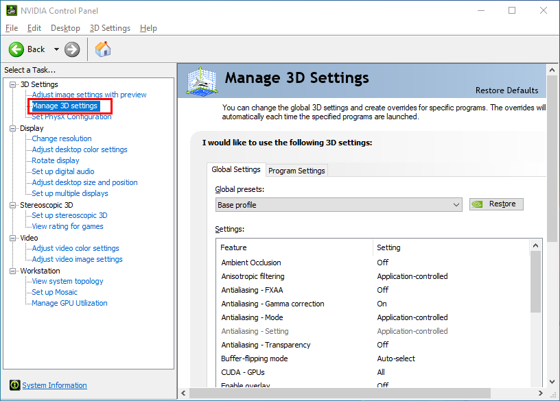Open the Desktop menu
This screenshot has width=560, height=401.
coord(65,28)
